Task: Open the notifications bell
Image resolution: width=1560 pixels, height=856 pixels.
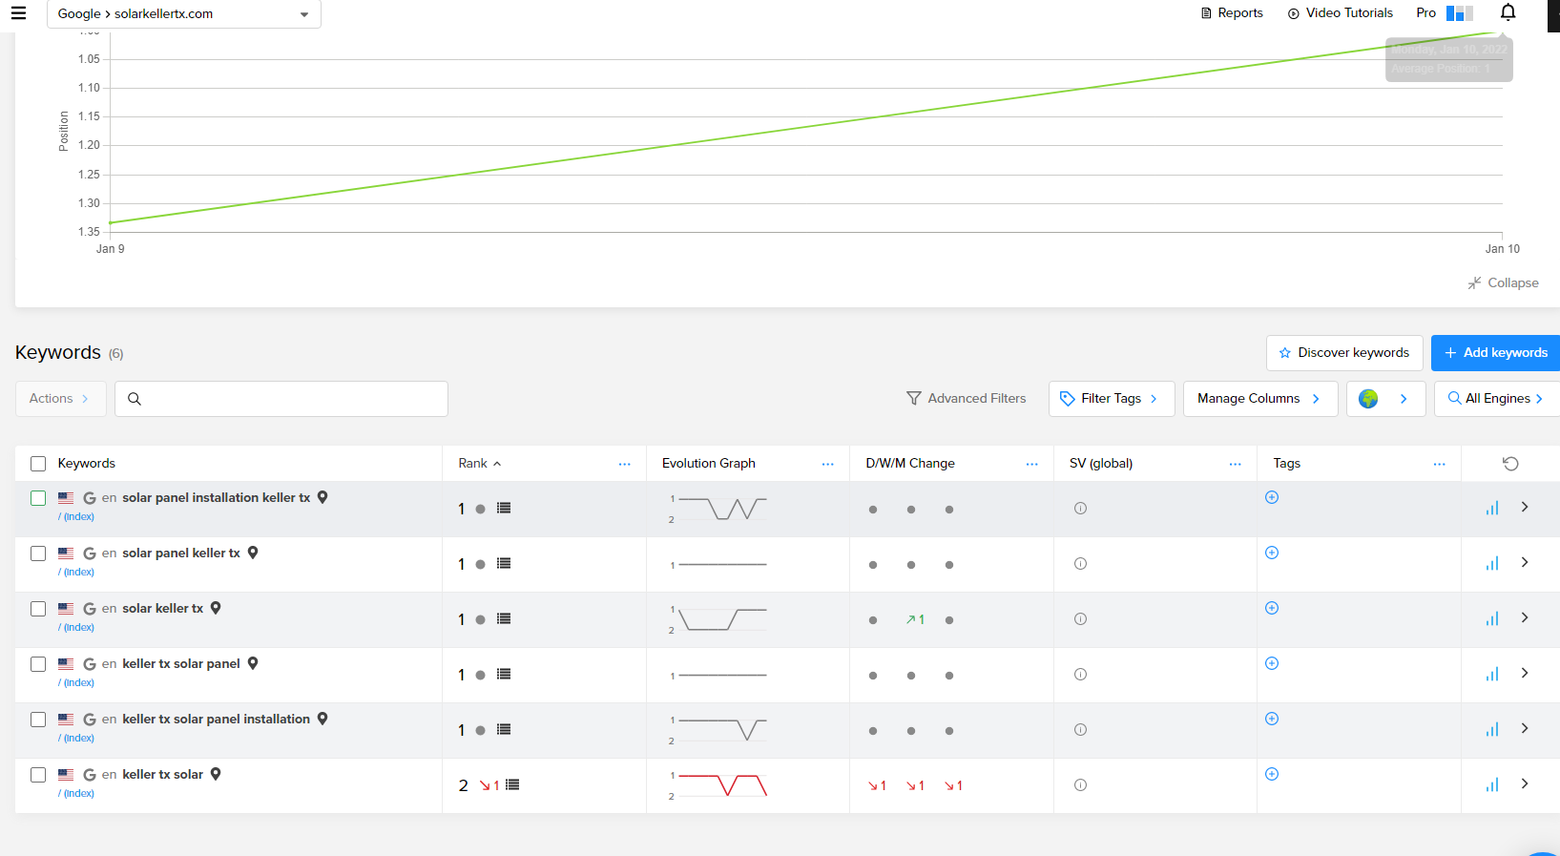Action: 1508,12
